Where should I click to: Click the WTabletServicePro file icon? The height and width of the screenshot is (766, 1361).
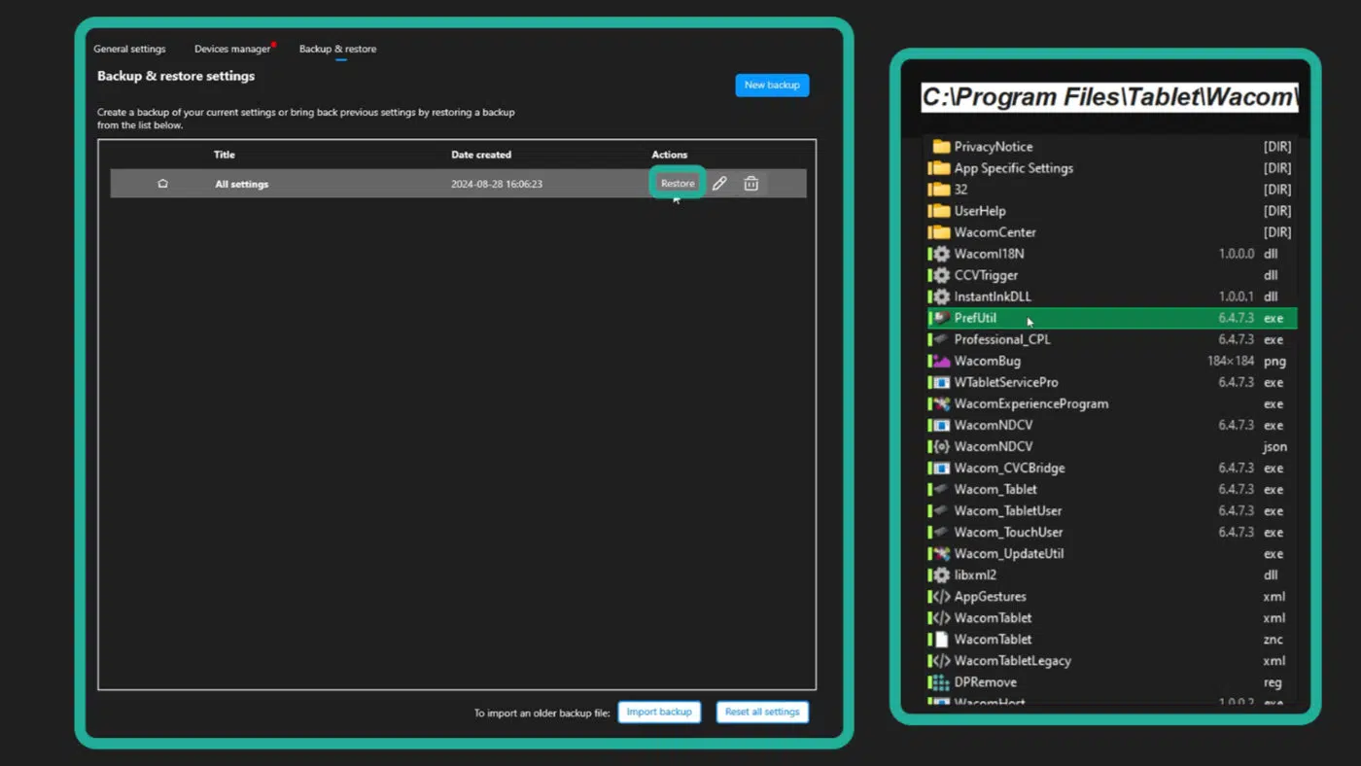click(940, 382)
